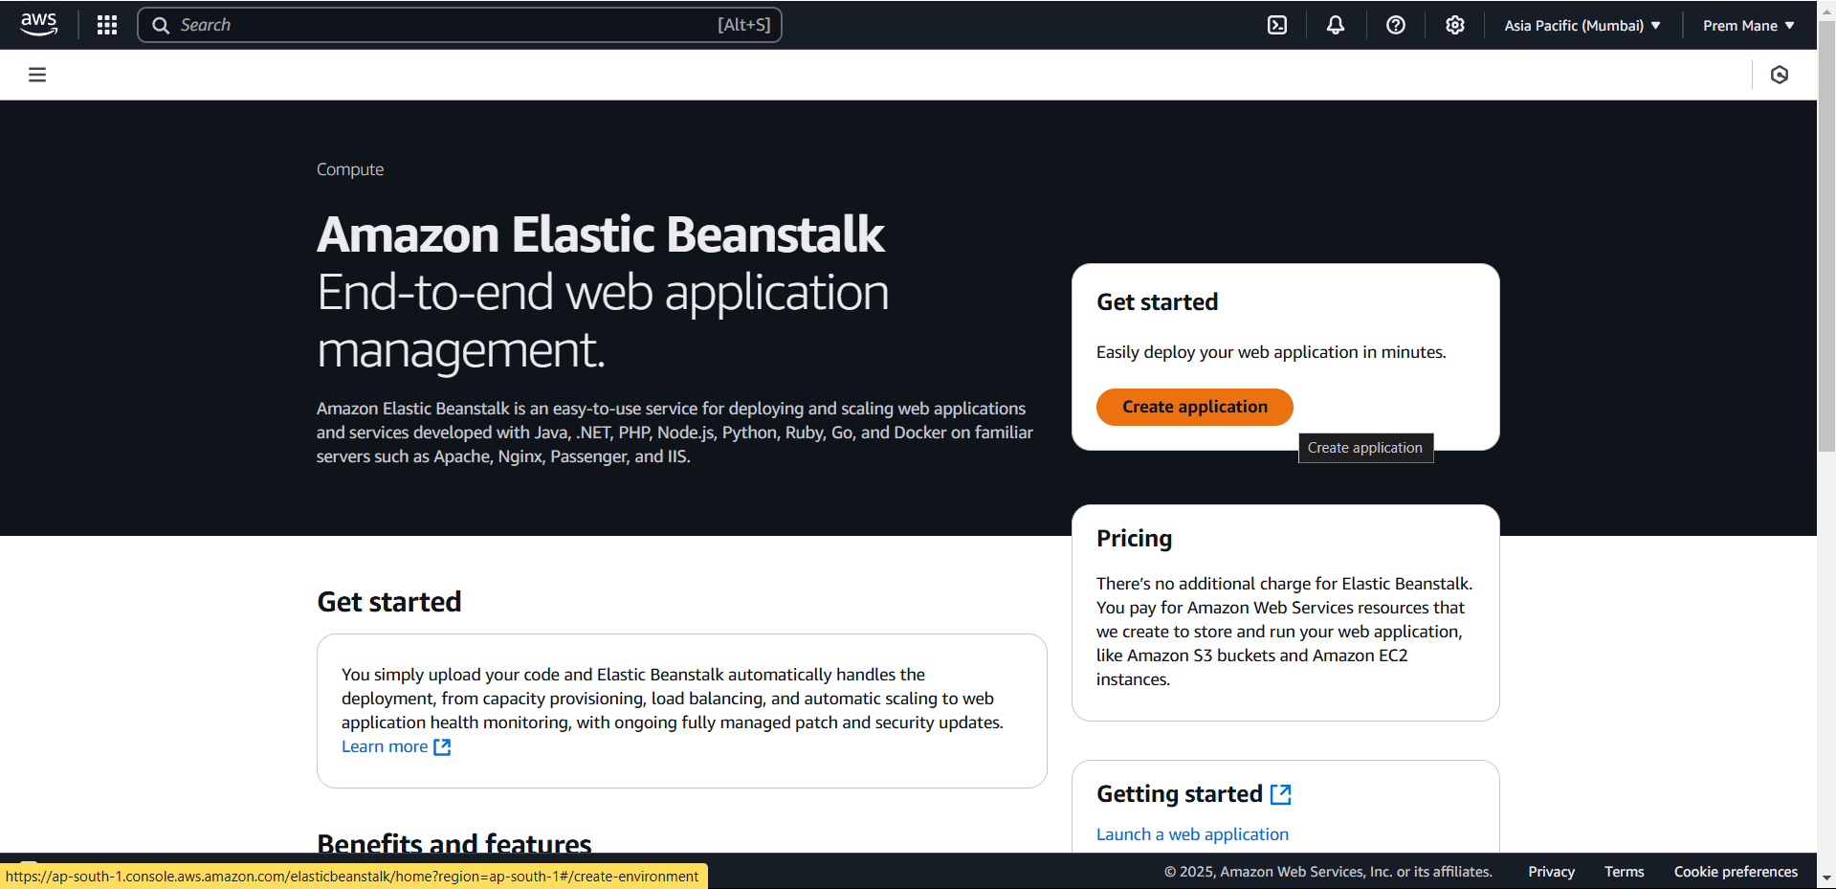
Task: Open the Services grid menu icon
Action: click(107, 25)
